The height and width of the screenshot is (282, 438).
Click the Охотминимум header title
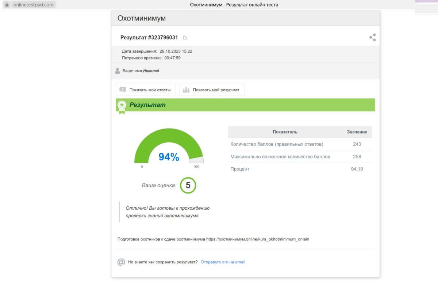[141, 18]
